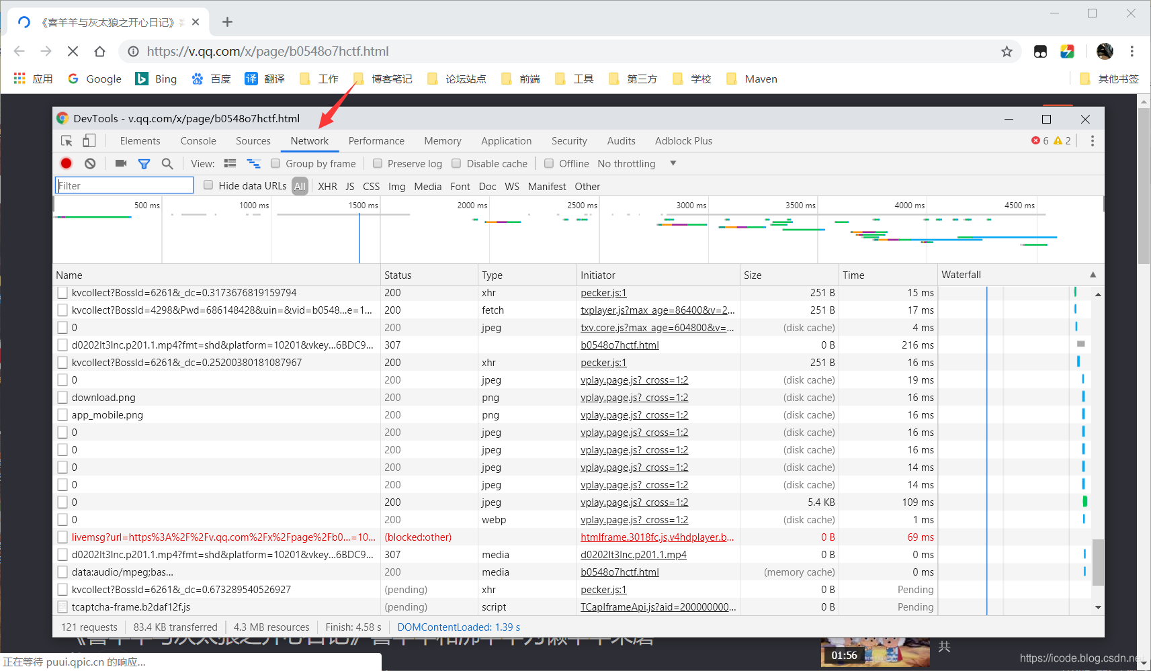
Task: Enable Group by frame checkbox
Action: [x=275, y=163]
